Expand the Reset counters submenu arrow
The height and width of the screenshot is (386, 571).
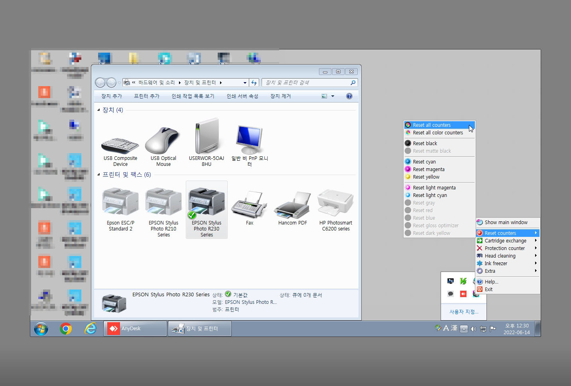(536, 233)
